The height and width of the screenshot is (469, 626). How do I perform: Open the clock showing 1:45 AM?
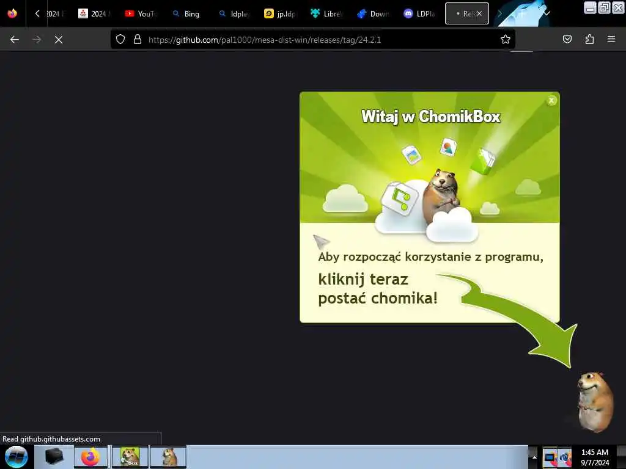595,457
